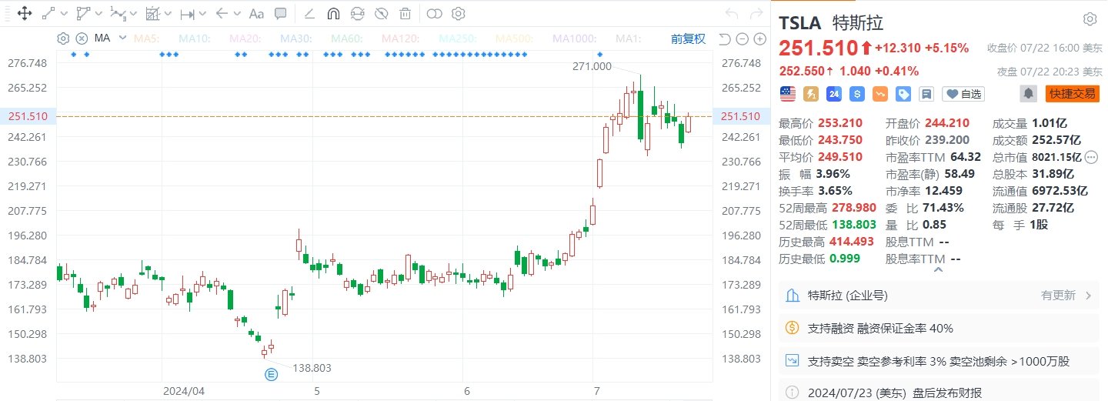Click the lightning level-1 quote icon
This screenshot has height=401, width=1108.
[x=811, y=94]
